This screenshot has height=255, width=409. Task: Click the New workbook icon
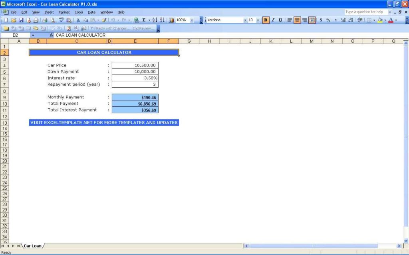(x=6, y=20)
